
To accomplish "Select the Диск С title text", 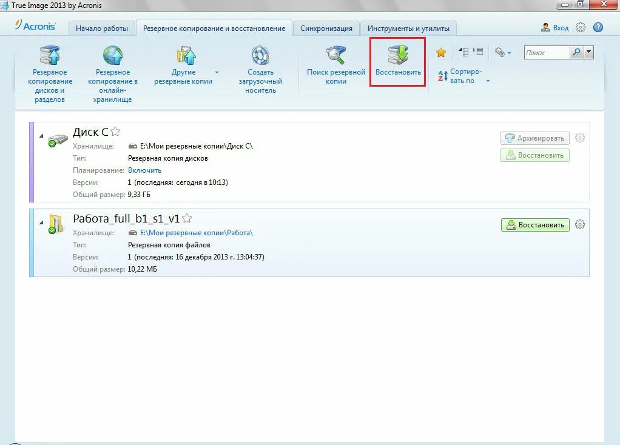I will point(90,132).
